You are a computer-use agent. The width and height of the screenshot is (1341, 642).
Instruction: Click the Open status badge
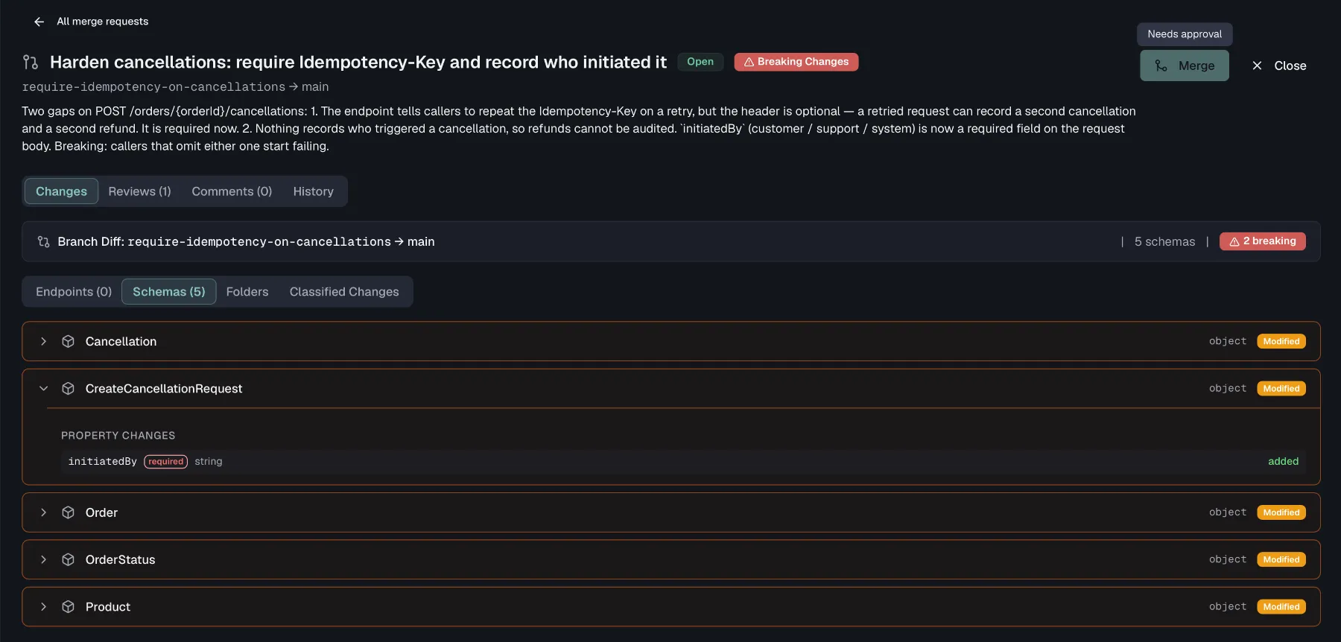click(x=700, y=62)
